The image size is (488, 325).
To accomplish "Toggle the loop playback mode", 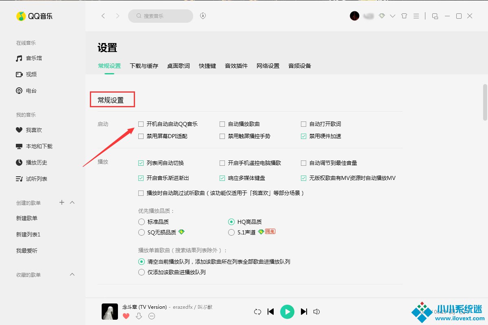I will click(257, 312).
